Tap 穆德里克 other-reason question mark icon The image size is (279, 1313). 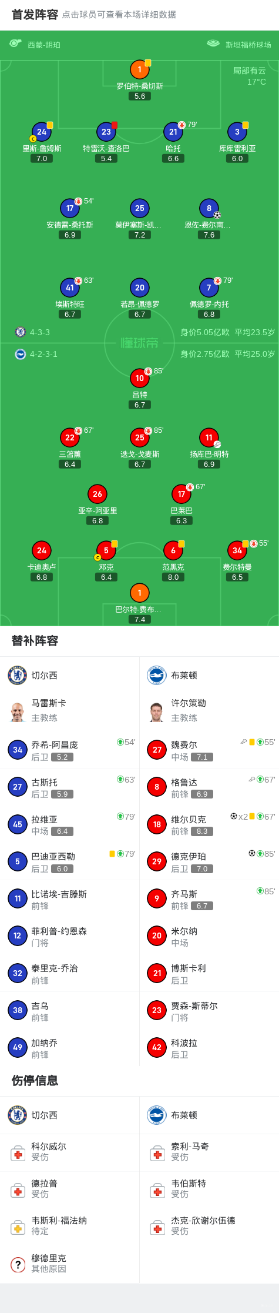[18, 1264]
